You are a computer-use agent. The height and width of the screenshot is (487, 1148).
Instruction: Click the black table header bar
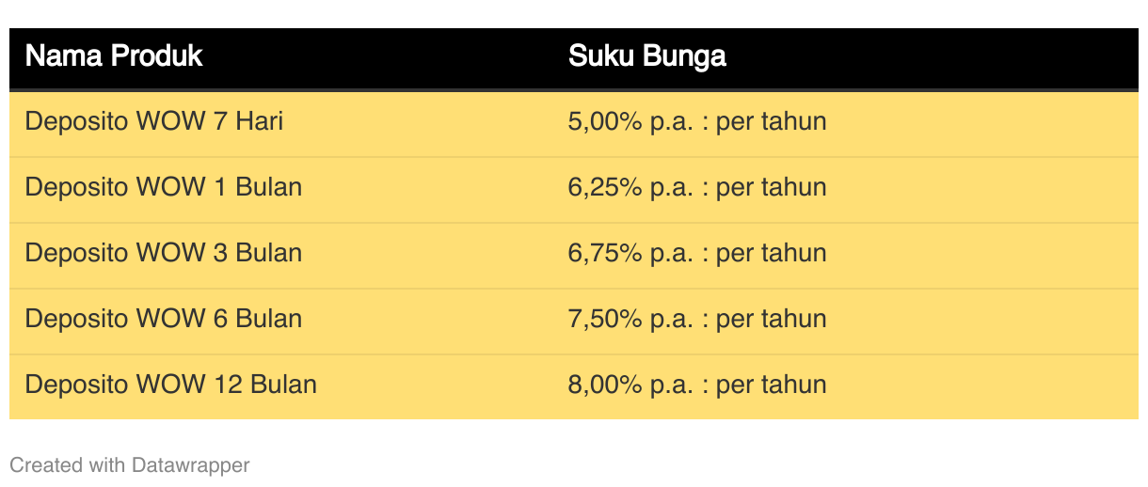click(574, 59)
